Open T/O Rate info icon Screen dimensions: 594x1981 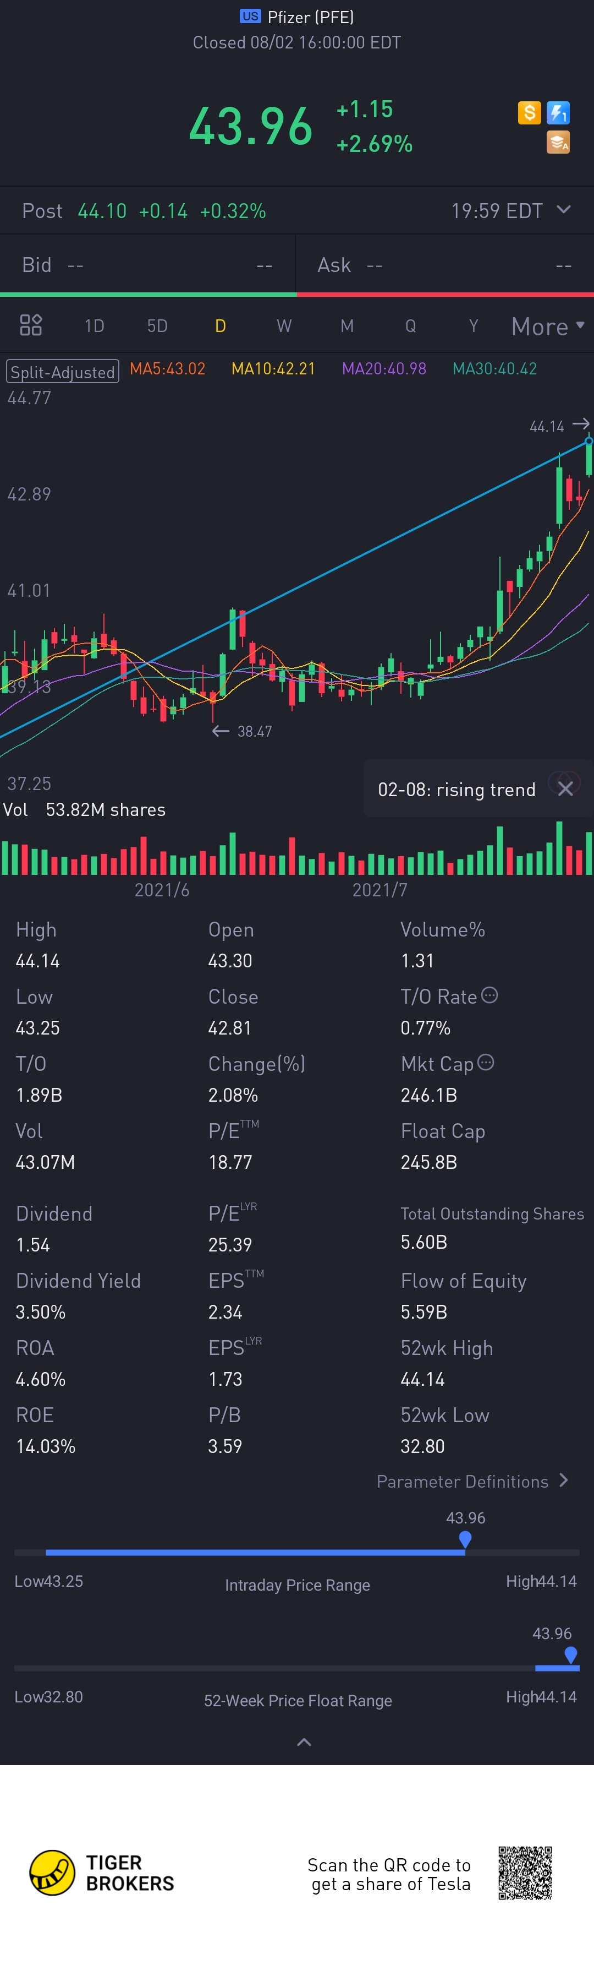(490, 995)
